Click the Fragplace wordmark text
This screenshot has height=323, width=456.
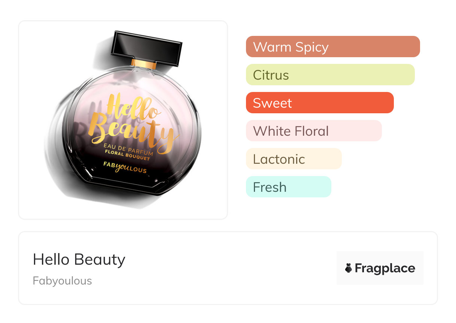tap(385, 268)
